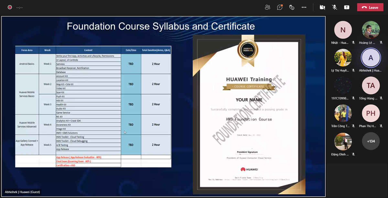Open the reactions and raise hand icon
This screenshot has width=388, height=198.
pos(292,7)
